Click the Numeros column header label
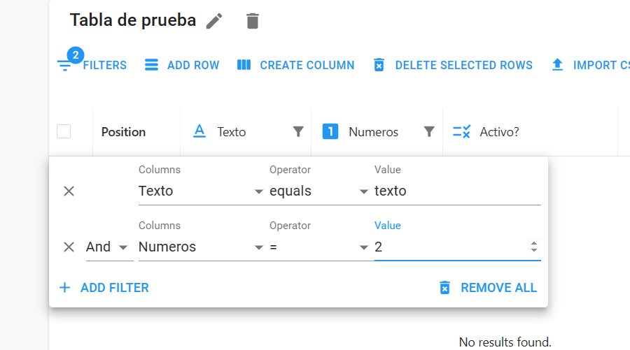Screen dimensions: 630x350 (373, 132)
